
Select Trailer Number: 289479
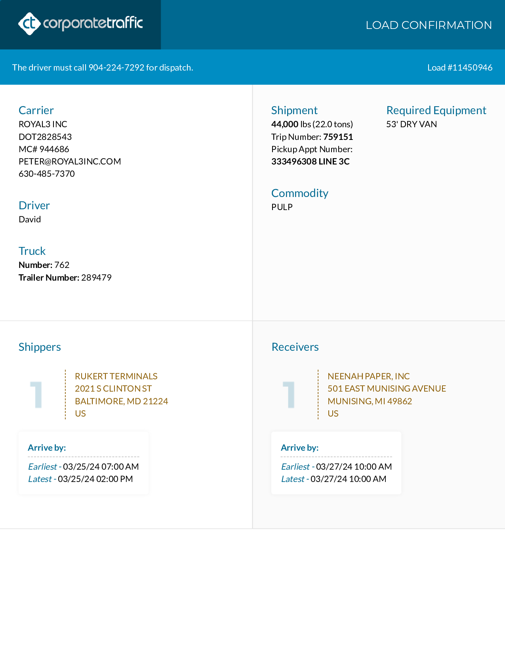65,277
